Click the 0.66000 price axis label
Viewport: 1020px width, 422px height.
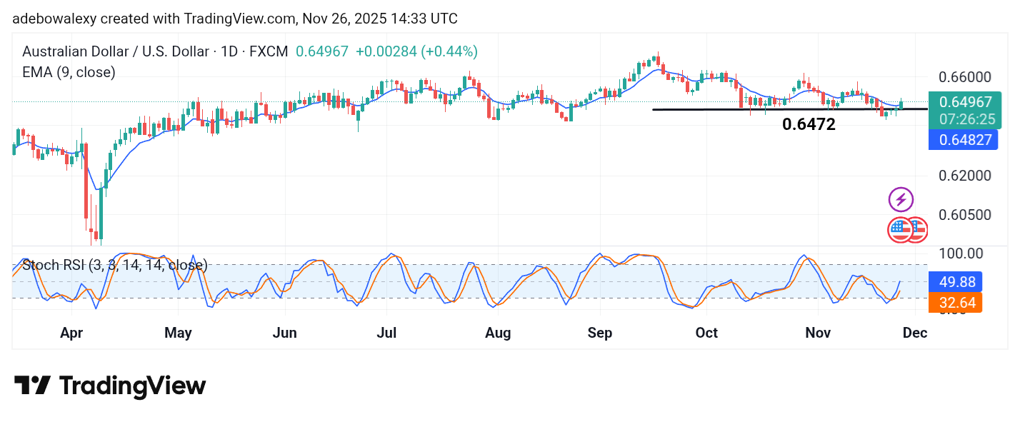click(965, 77)
